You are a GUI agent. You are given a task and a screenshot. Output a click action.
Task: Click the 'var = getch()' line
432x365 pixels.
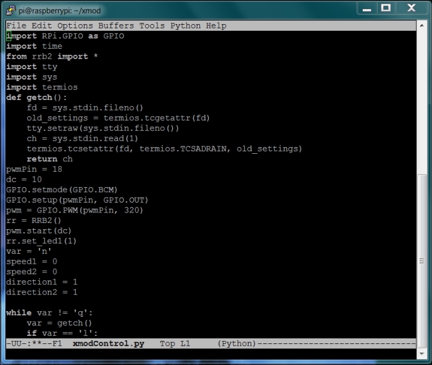click(59, 323)
